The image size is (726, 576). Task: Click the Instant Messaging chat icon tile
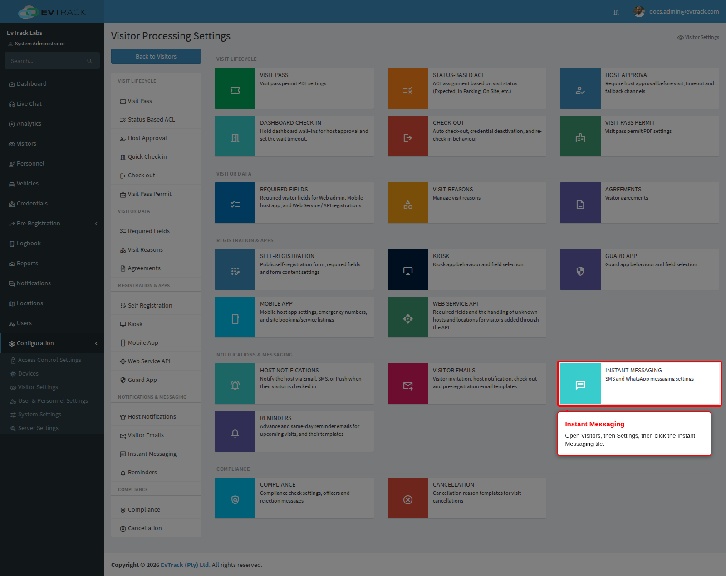(x=580, y=384)
